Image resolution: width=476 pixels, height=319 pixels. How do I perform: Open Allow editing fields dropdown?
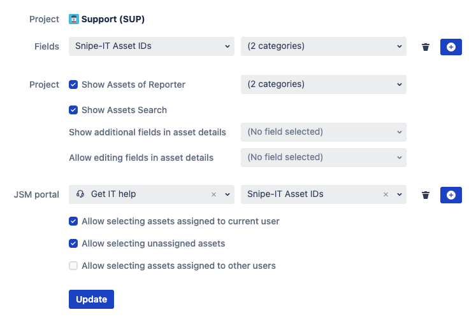tap(323, 157)
